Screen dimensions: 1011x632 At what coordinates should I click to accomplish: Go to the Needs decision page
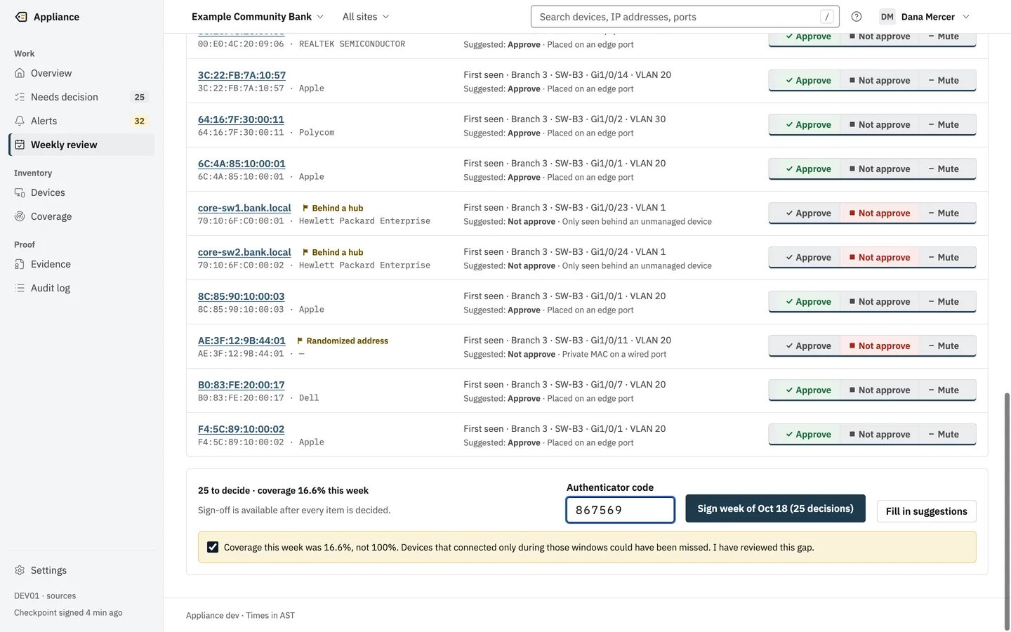click(81, 97)
